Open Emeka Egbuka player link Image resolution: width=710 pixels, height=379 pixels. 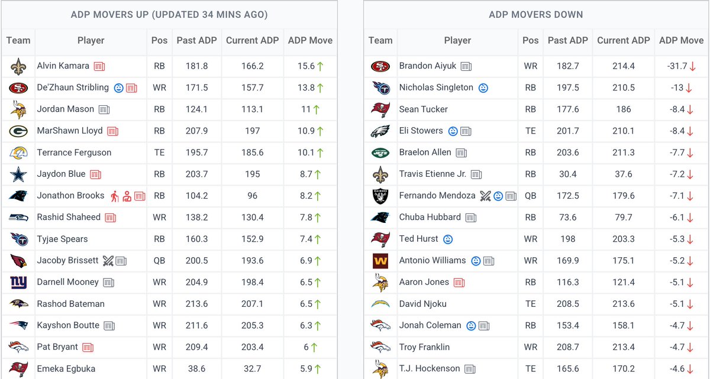[x=66, y=369]
